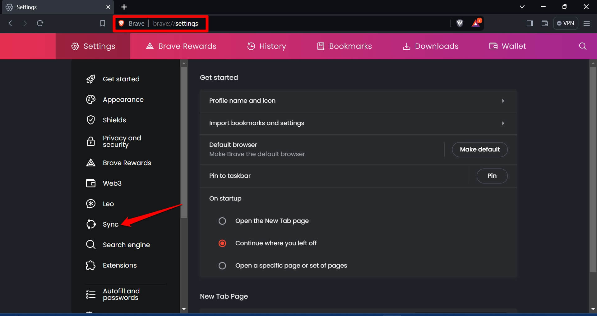Open Appearance settings section
Screen dimensions: 597x316
pos(123,100)
